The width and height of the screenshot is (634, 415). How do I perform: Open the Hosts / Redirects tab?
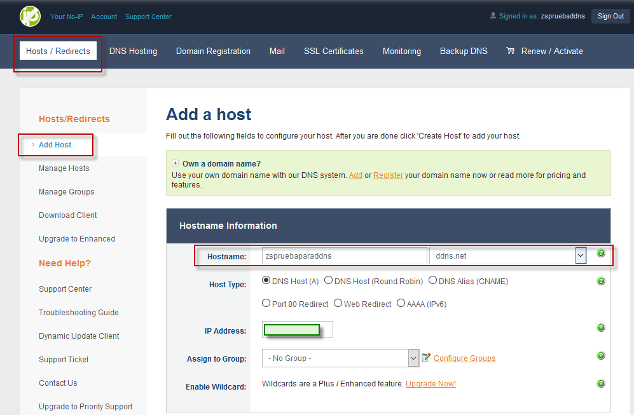point(58,51)
